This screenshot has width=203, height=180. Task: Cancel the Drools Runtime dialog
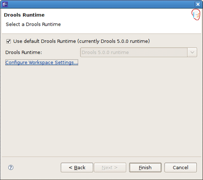(x=180, y=167)
